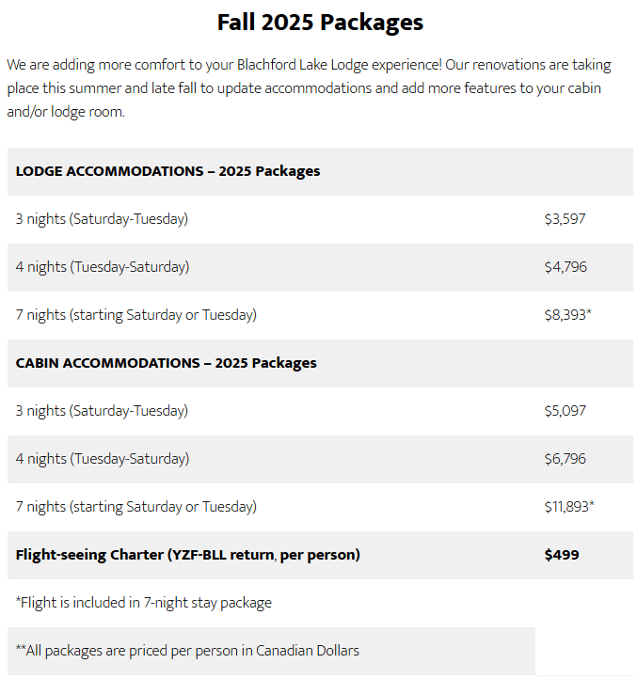
Task: Click the "Flight is included in 7-night stay" footnote
Action: click(x=143, y=603)
